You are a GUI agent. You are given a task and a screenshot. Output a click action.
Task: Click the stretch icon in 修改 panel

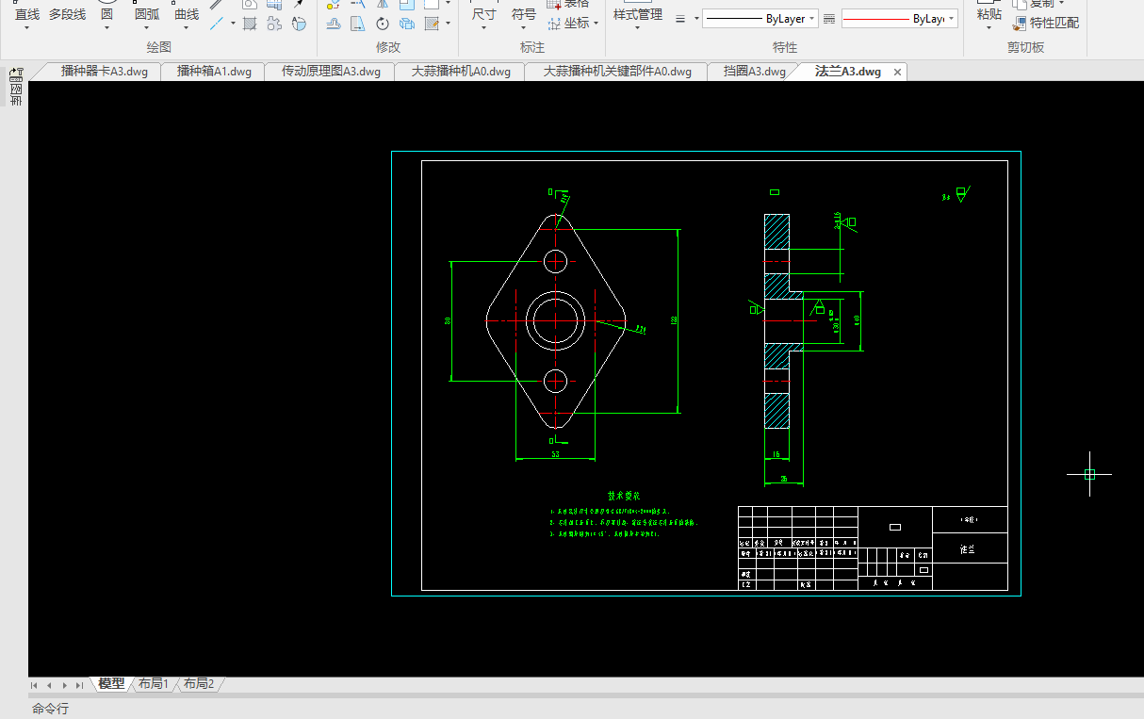coord(358,24)
